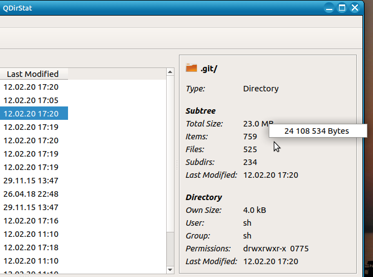373x277 pixels.
Task: Click the Subtree section heading
Action: [x=201, y=111]
